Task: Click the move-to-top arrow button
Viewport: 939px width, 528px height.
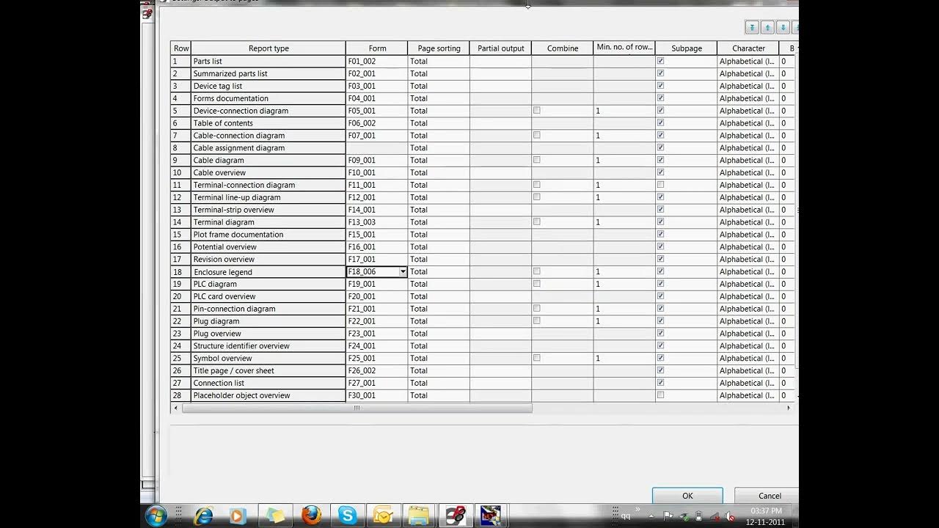Action: point(752,27)
